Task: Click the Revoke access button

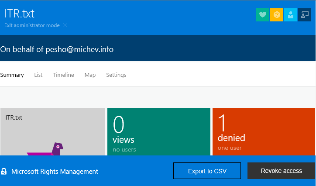Action: pyautogui.click(x=281, y=171)
